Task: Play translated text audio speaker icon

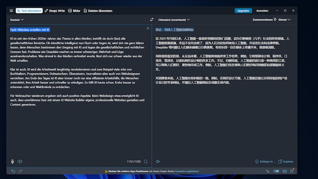Action: [158, 162]
